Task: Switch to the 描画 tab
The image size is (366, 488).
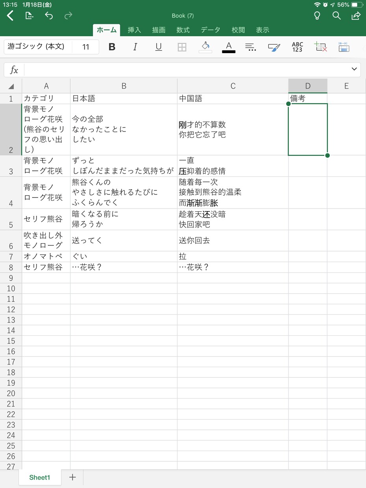Action: pos(159,30)
